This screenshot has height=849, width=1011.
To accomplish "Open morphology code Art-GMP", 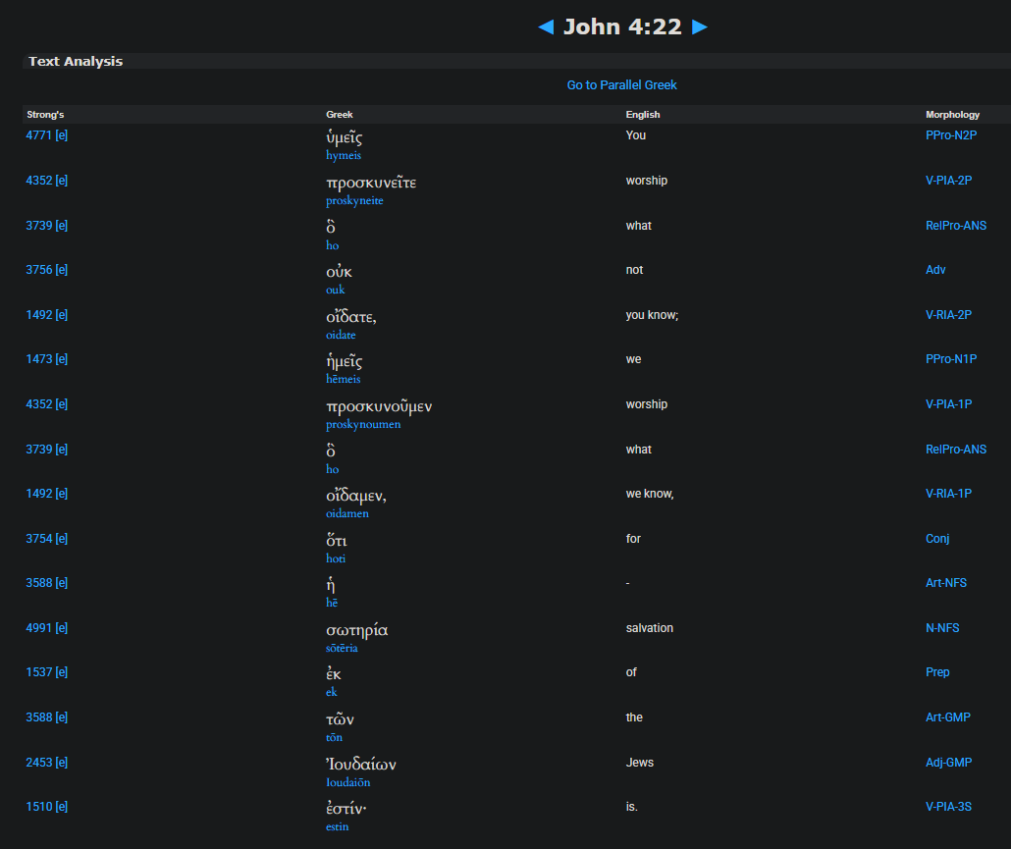I will point(948,717).
